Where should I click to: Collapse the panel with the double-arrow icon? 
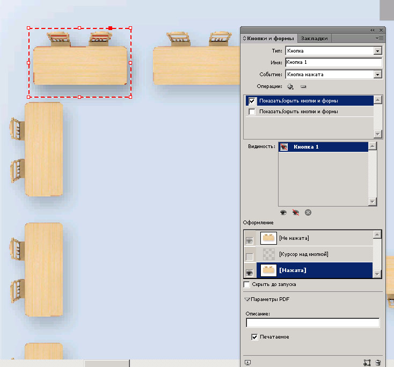click(x=373, y=31)
